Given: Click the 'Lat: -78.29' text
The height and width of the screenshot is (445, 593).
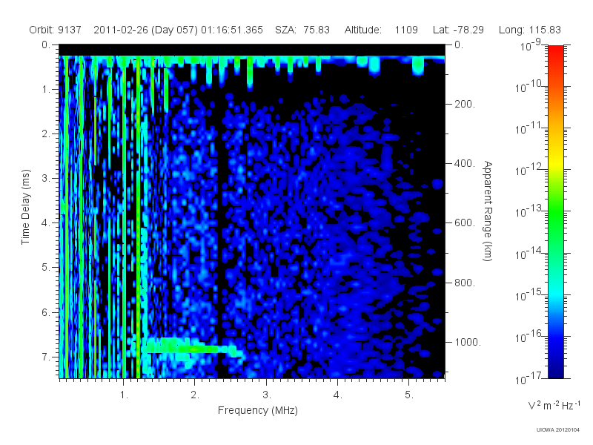Looking at the screenshot, I should (458, 30).
